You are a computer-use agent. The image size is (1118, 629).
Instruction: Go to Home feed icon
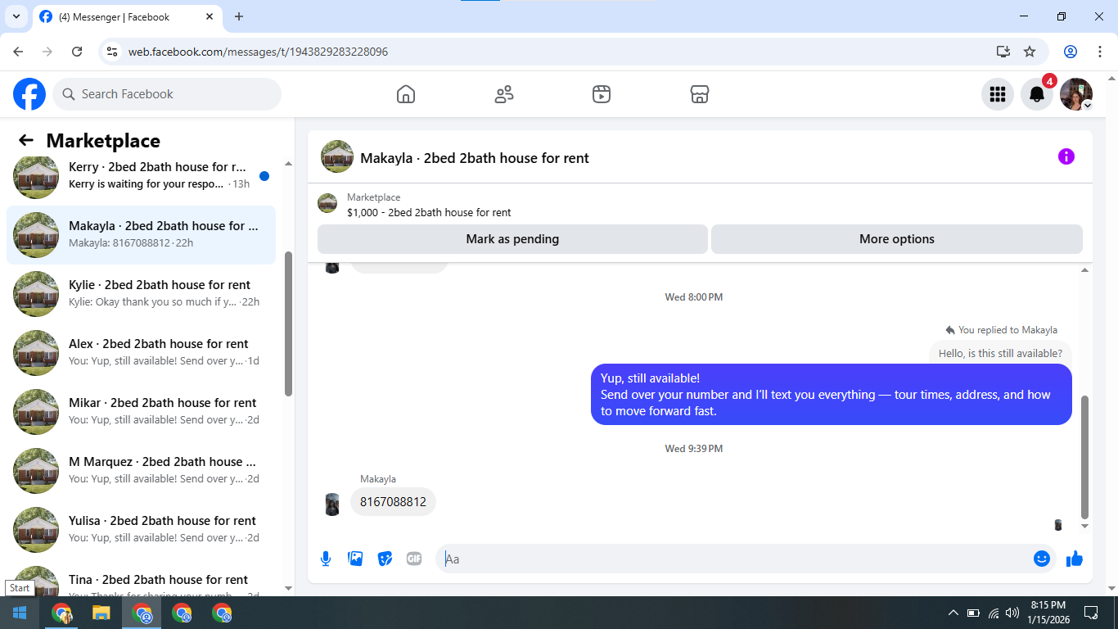coord(406,94)
